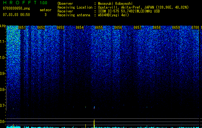Click the 0.9 frequency axis label
This screenshot has height=128, width=202.
(3, 74)
